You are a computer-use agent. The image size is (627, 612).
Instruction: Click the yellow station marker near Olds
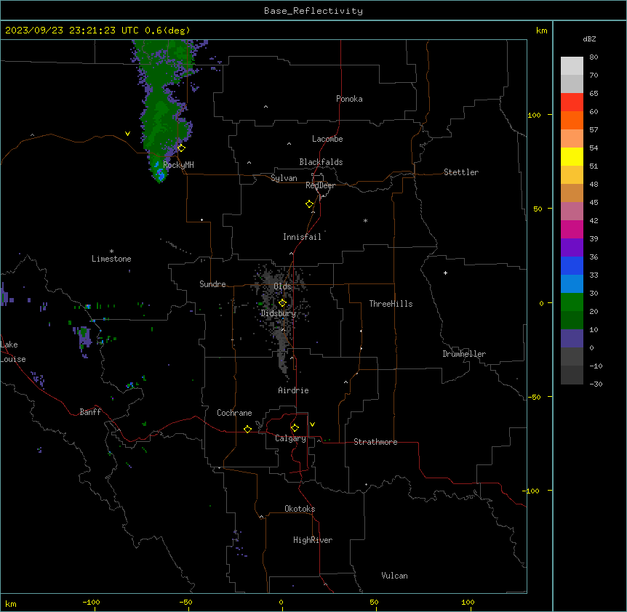click(x=282, y=303)
